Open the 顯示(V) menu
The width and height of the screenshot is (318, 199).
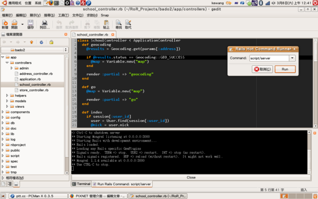coord(35,15)
